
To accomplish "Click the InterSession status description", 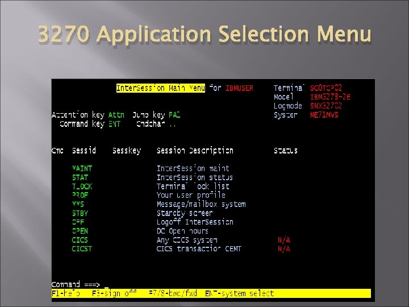I will pyautogui.click(x=195, y=177).
